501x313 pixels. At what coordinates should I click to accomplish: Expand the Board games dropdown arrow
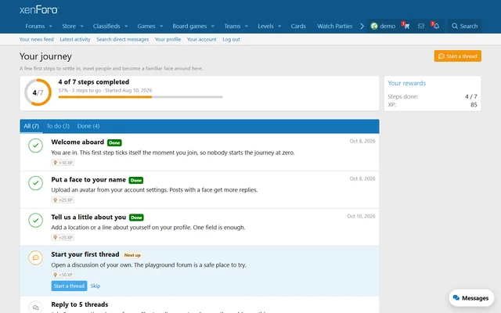[x=213, y=26]
